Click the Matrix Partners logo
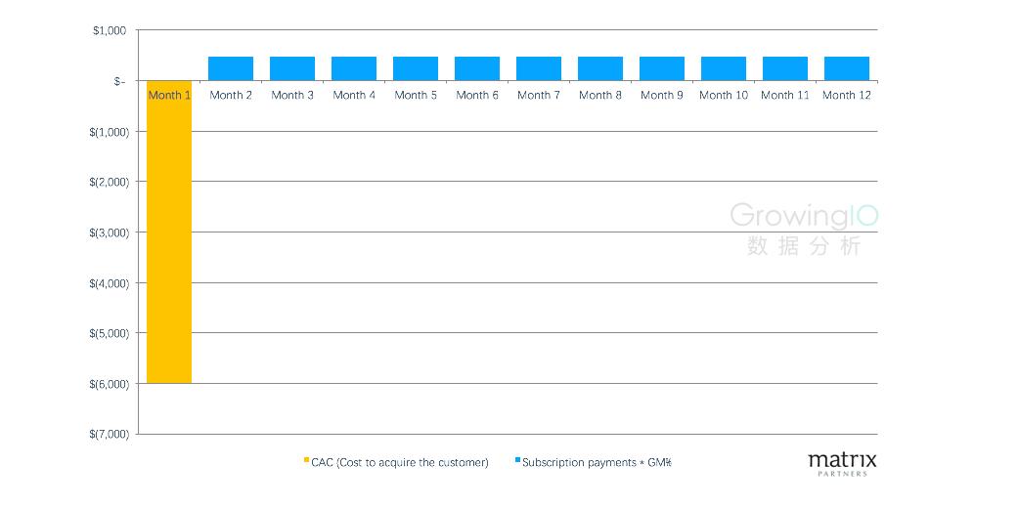This screenshot has height=507, width=1018. pos(842,464)
